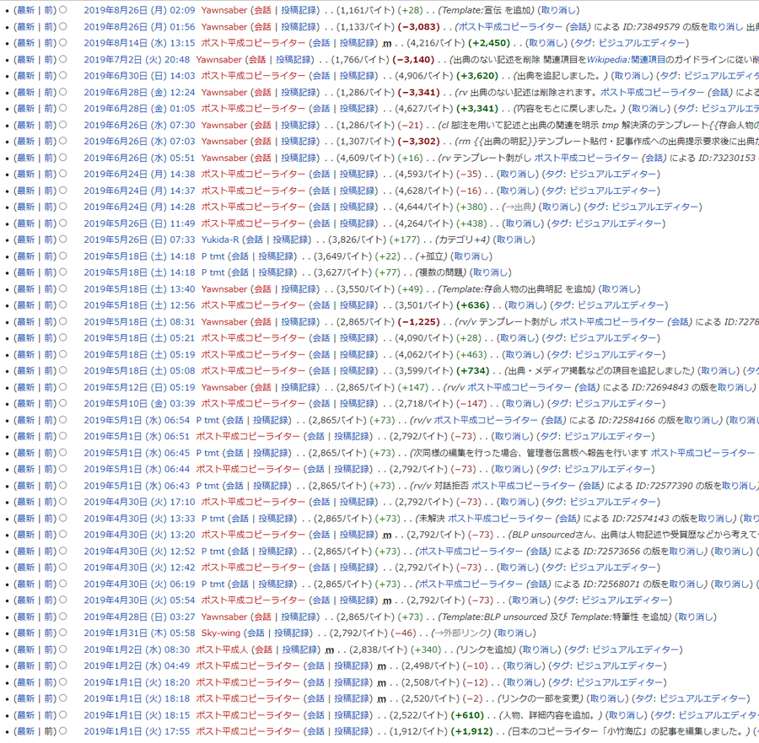Click 前 on 2019年6月28日 01:05 row
This screenshot has height=743, width=759.
click(x=50, y=109)
